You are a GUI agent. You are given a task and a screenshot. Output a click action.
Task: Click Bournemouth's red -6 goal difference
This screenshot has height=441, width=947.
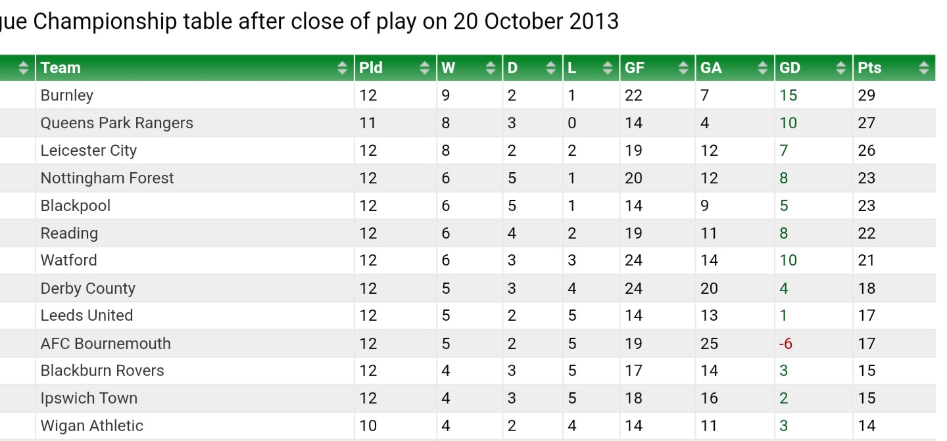tap(786, 343)
